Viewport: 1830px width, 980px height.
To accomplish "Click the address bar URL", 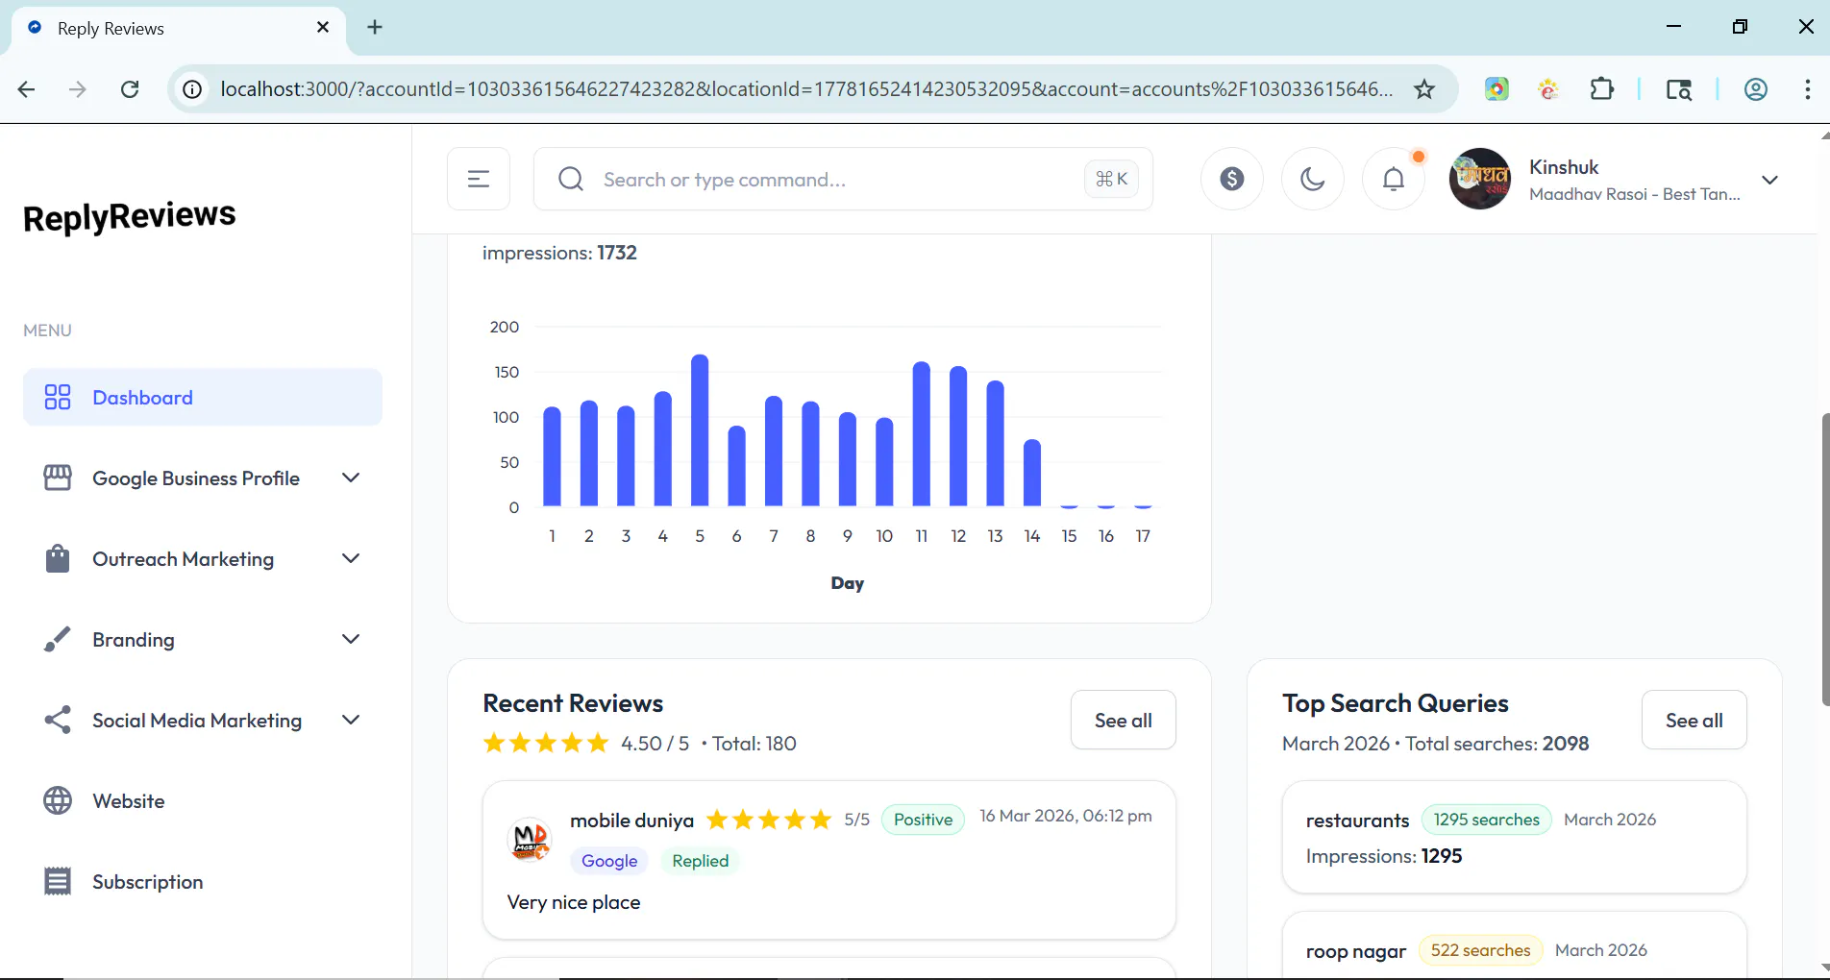I will click(x=806, y=89).
